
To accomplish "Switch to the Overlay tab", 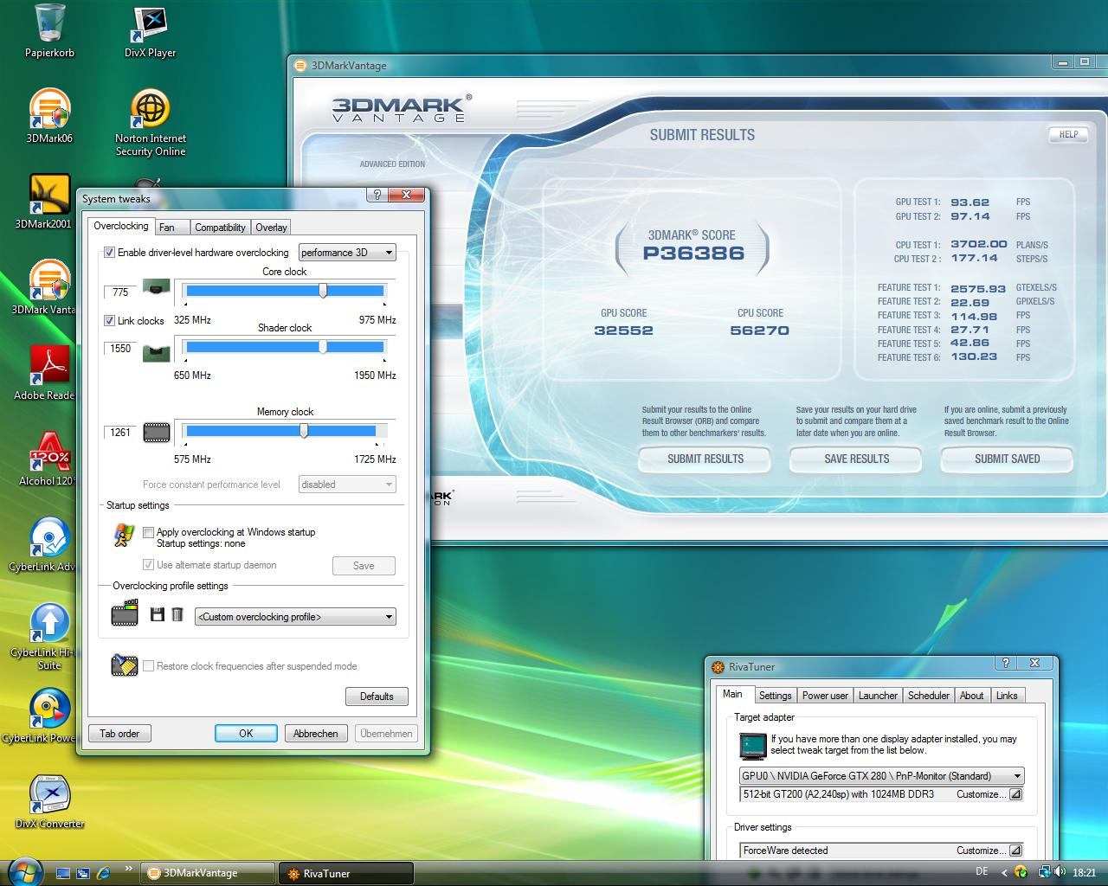I will [271, 228].
